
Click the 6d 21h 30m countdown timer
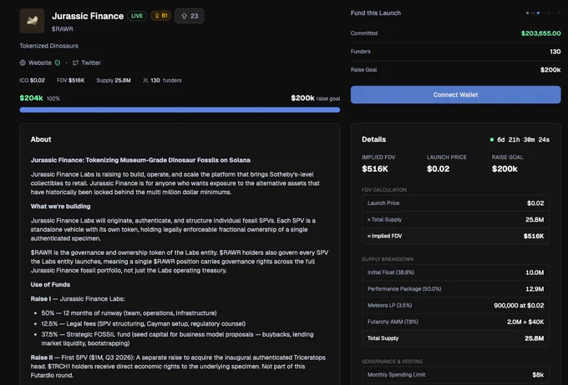523,139
